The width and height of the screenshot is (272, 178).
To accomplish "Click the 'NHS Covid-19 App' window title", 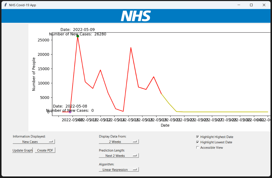I will coord(23,5).
